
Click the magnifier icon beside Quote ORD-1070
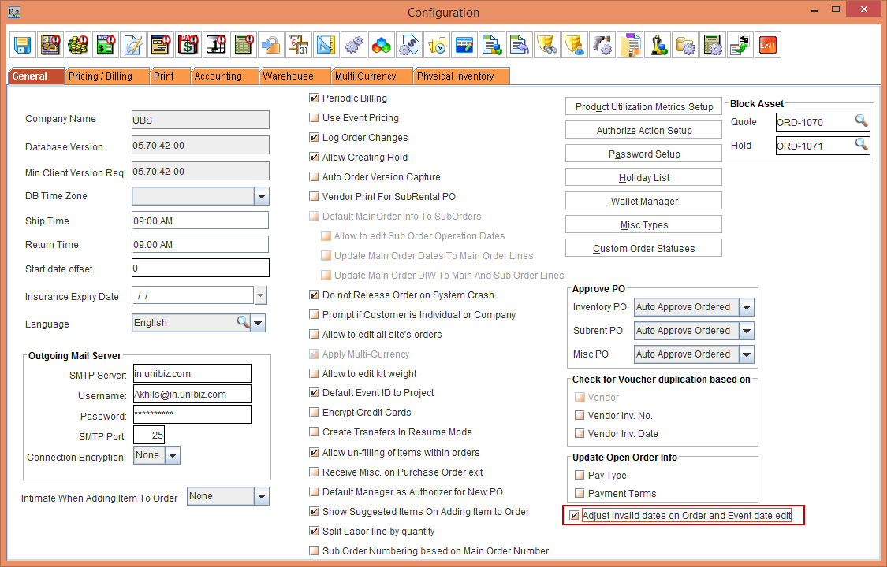[x=862, y=121]
